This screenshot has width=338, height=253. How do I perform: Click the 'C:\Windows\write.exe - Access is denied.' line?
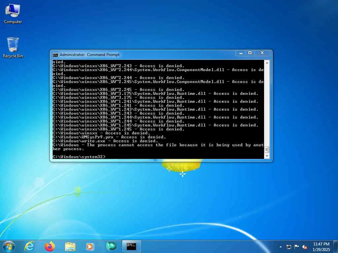(x=105, y=141)
